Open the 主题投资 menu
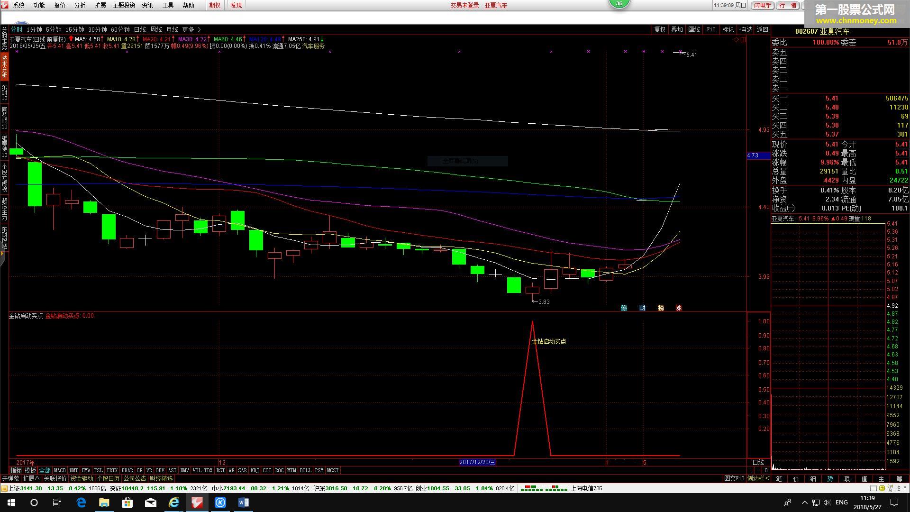This screenshot has width=910, height=512. [124, 5]
